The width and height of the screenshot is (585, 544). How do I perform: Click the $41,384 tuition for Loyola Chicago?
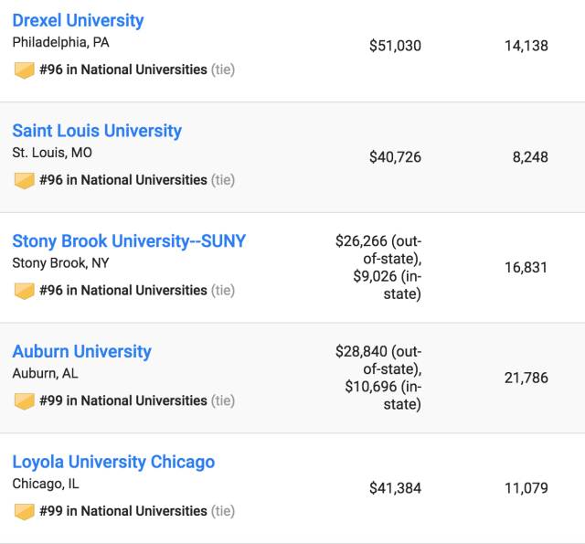pyautogui.click(x=395, y=488)
